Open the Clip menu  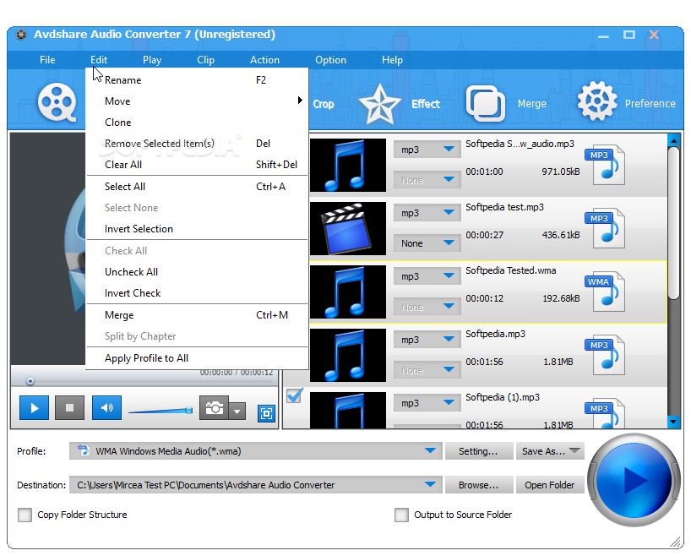(206, 60)
